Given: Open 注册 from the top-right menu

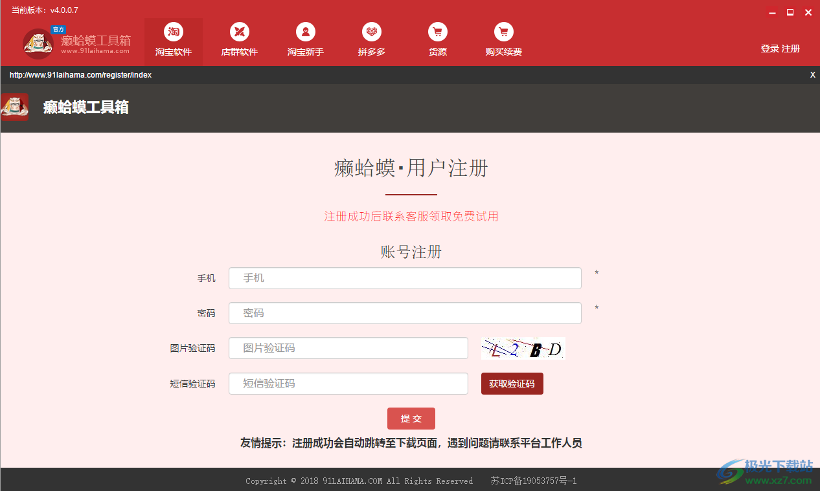Looking at the screenshot, I should pos(791,48).
